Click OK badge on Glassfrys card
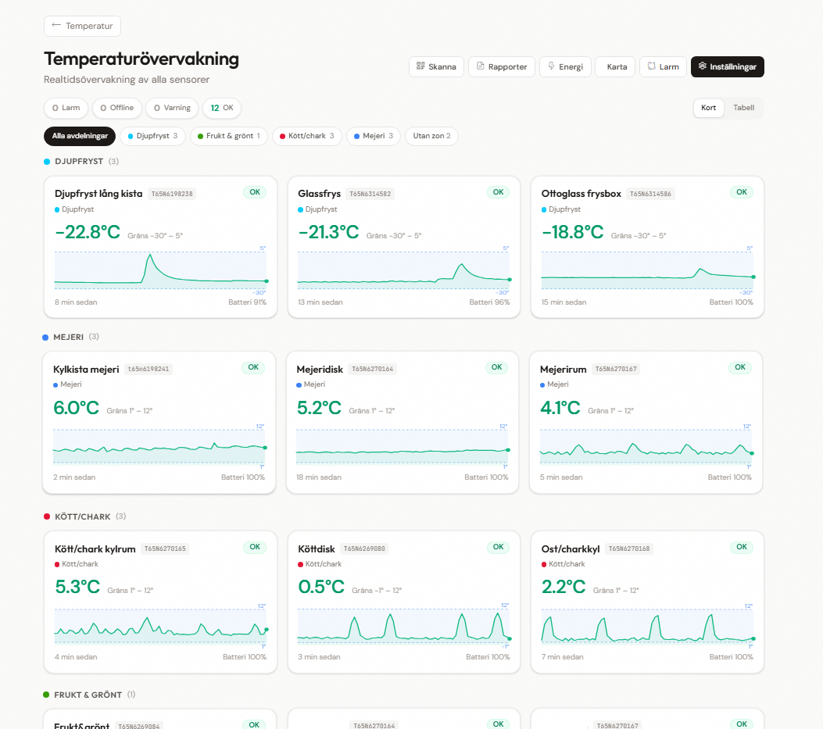823x729 pixels. [x=498, y=192]
